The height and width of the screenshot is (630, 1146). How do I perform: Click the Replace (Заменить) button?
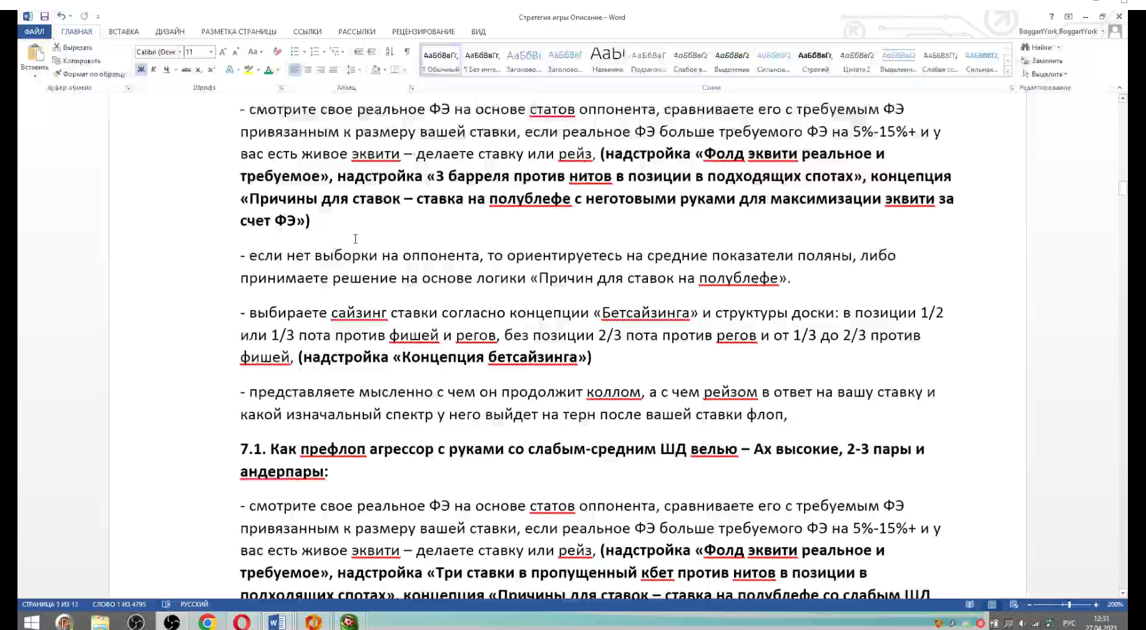(x=1042, y=61)
